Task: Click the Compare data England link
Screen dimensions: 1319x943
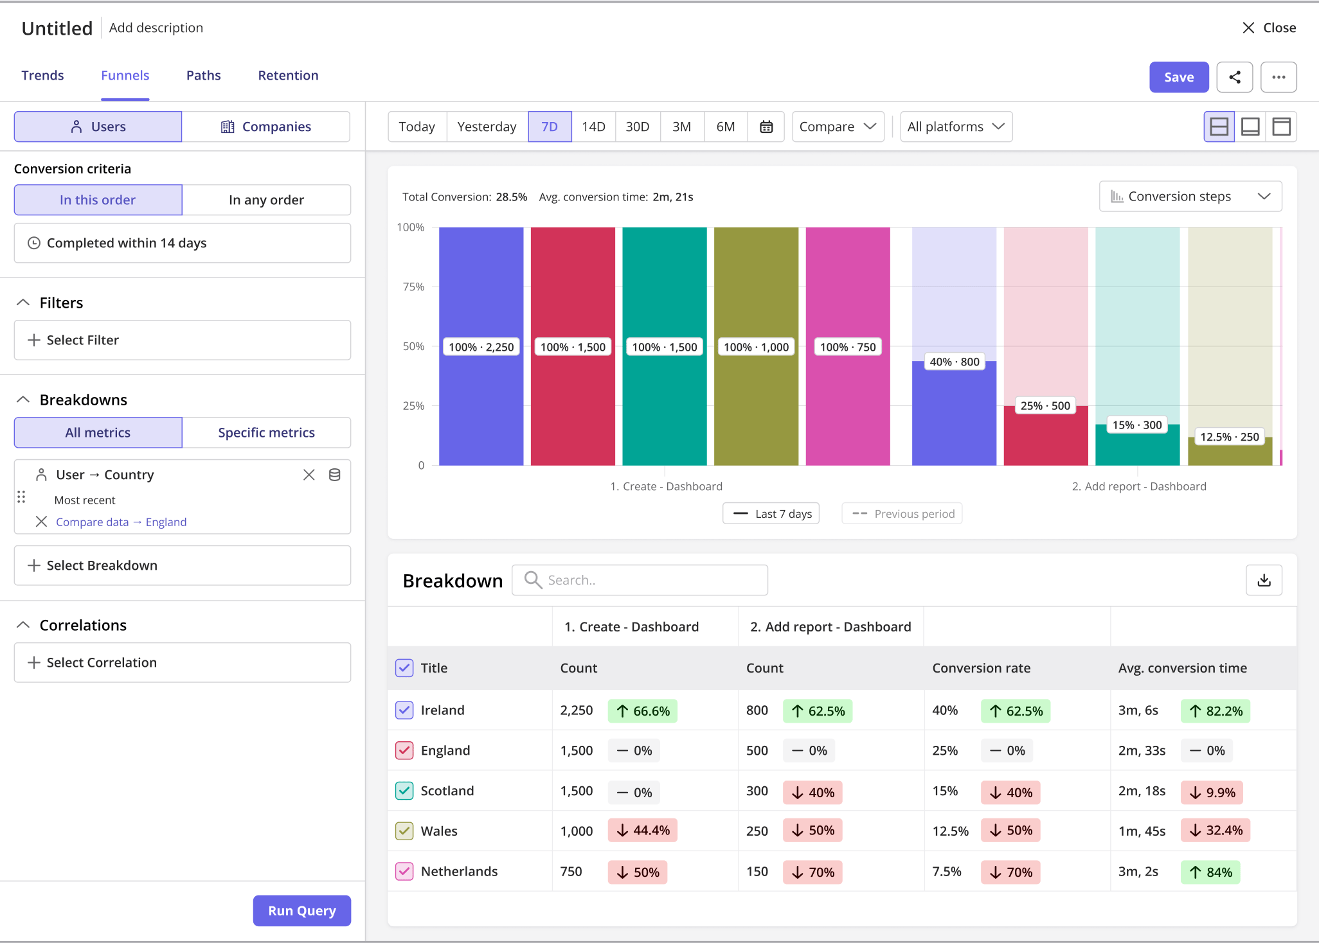Action: (121, 522)
